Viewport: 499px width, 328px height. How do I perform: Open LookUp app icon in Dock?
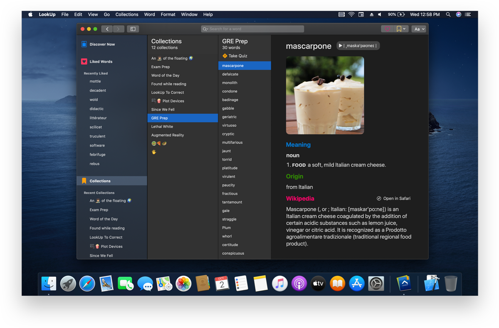click(404, 284)
